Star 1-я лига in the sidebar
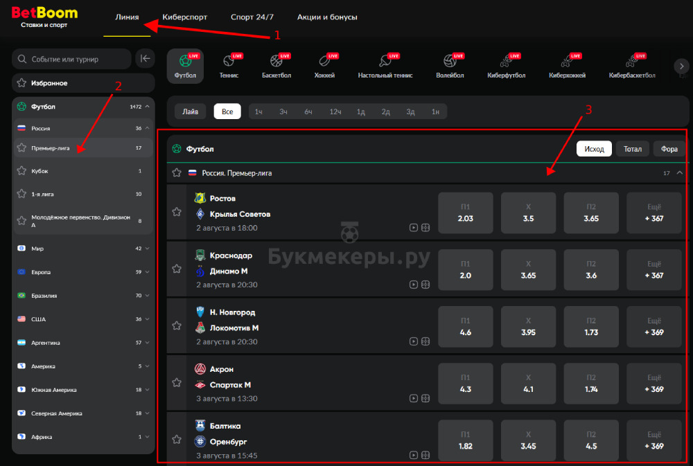The image size is (693, 466). point(21,193)
